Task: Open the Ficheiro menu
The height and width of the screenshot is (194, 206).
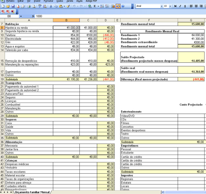Action: 10,1
